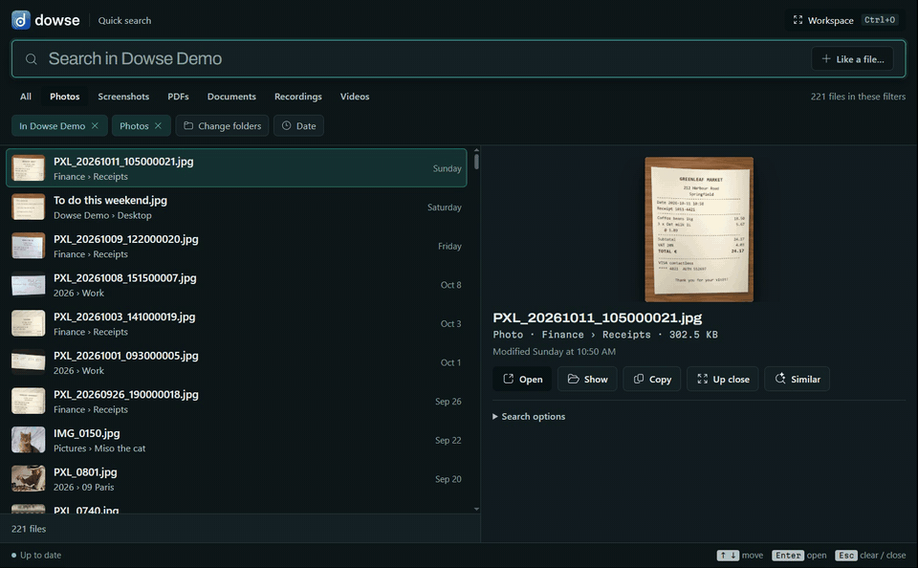The image size is (918, 568).
Task: Select PXL_20261009_122000020.jpg row
Action: pyautogui.click(x=236, y=246)
